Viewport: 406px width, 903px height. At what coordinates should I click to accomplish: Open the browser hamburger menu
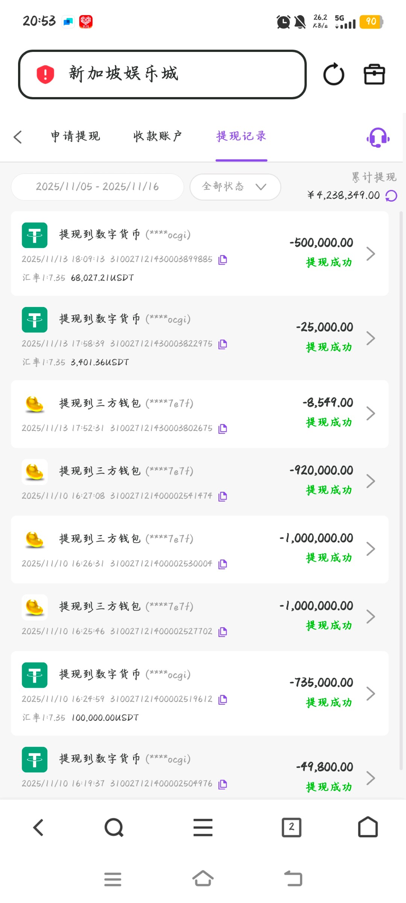pyautogui.click(x=203, y=827)
